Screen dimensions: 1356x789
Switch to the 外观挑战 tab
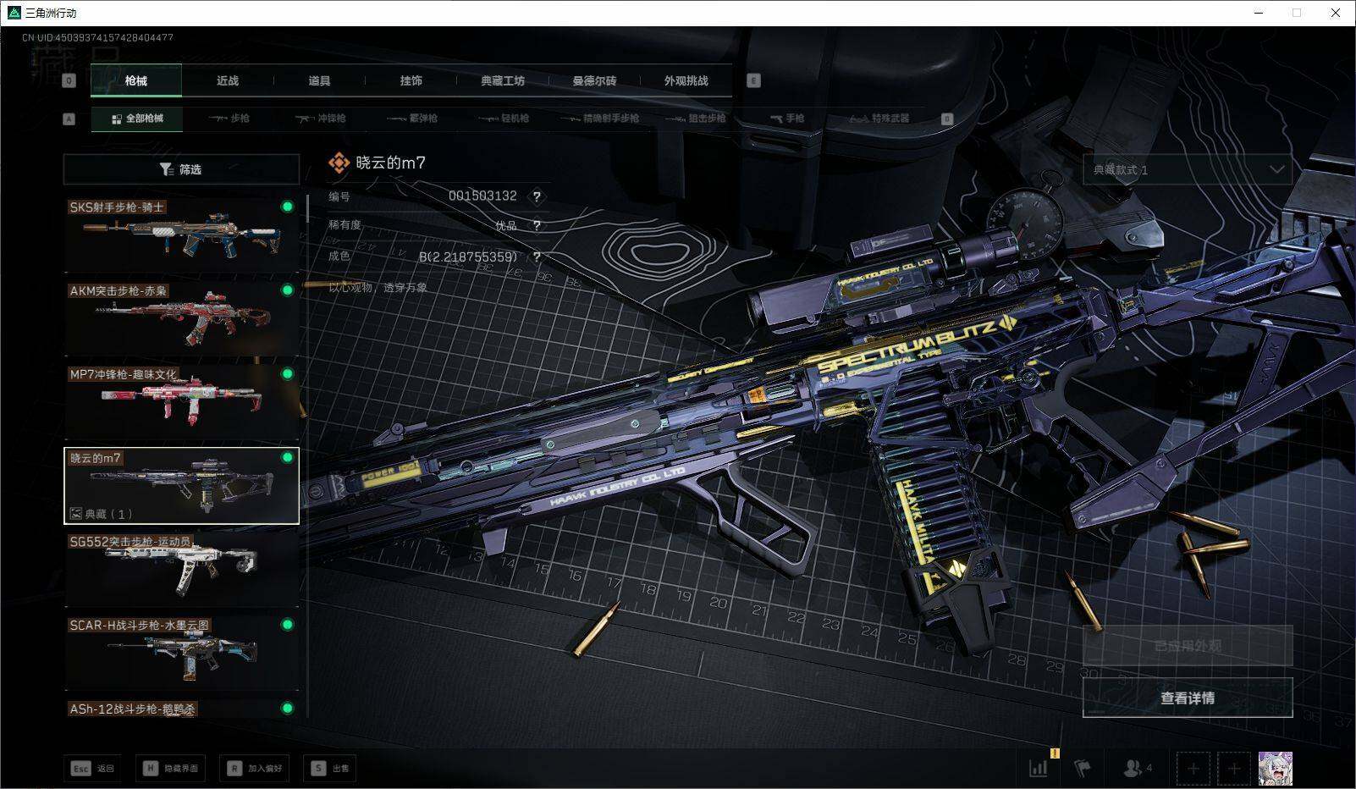tap(686, 80)
